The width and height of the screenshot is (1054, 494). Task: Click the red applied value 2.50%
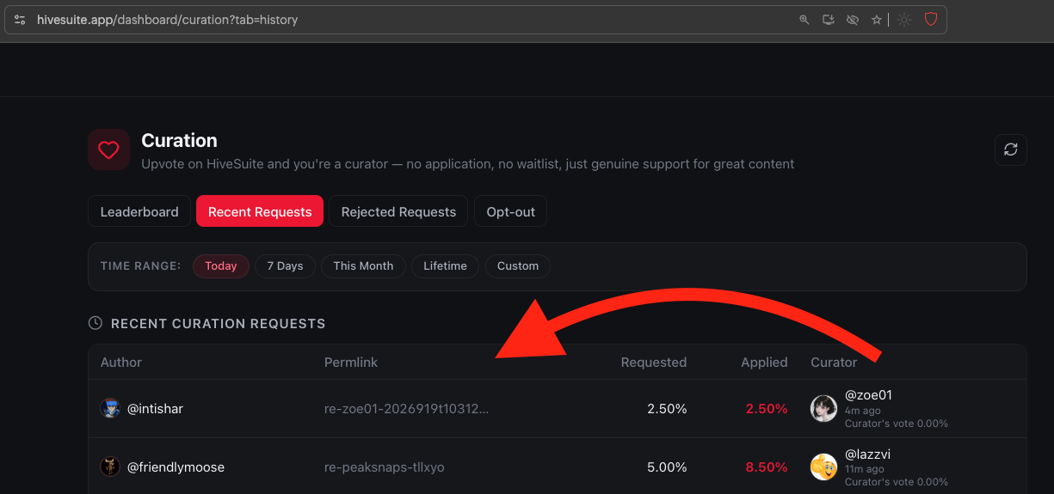coord(767,409)
